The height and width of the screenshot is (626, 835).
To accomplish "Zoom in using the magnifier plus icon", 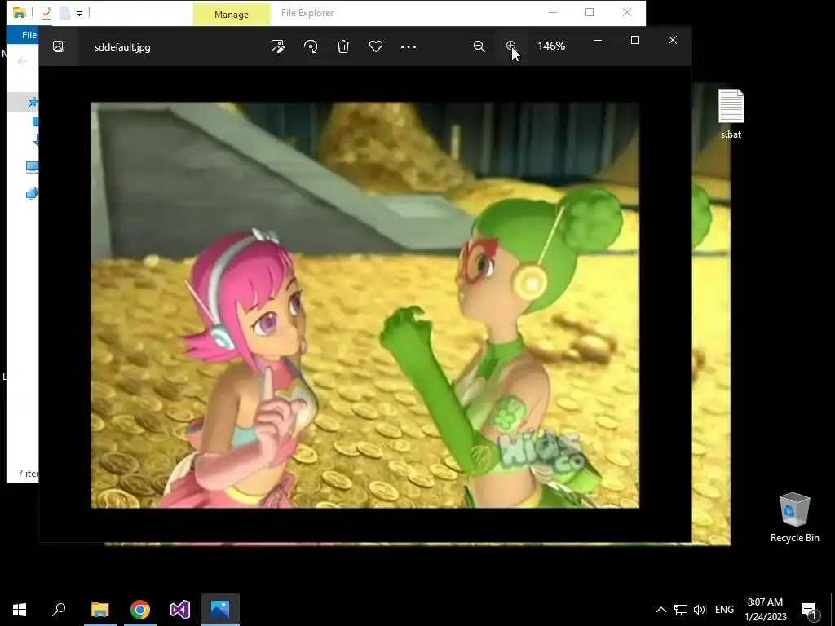I will [510, 46].
